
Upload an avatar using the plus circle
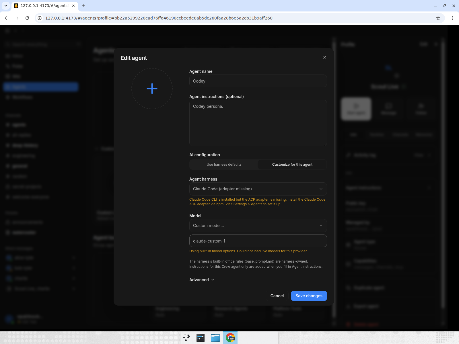click(152, 89)
